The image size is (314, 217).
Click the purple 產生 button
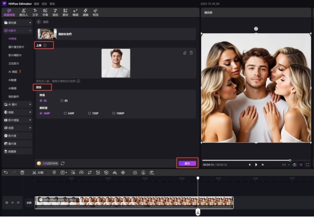[x=186, y=163]
